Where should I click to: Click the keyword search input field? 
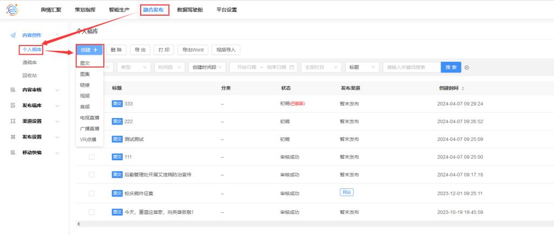click(411, 67)
